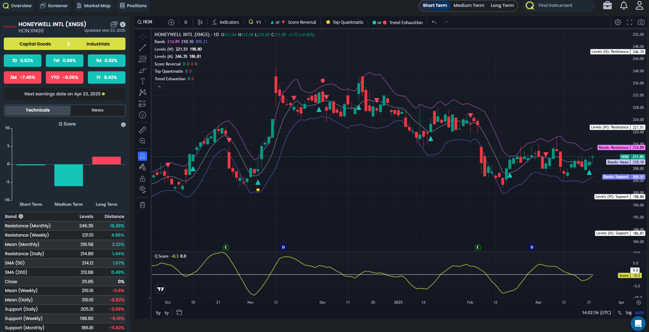The width and height of the screenshot is (649, 332).
Task: Open the timezone 14:02:56 (UTC) menu
Action: [x=596, y=313]
